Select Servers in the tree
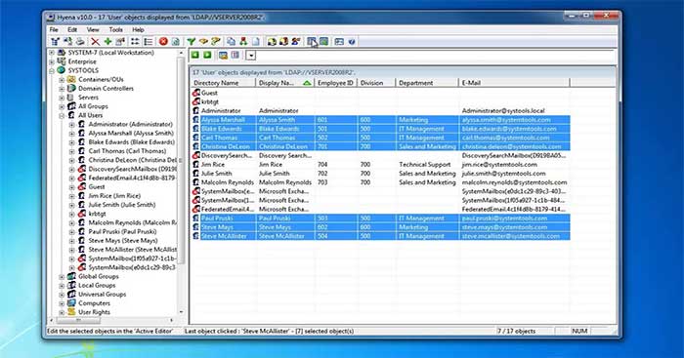The width and height of the screenshot is (684, 358). [x=88, y=98]
